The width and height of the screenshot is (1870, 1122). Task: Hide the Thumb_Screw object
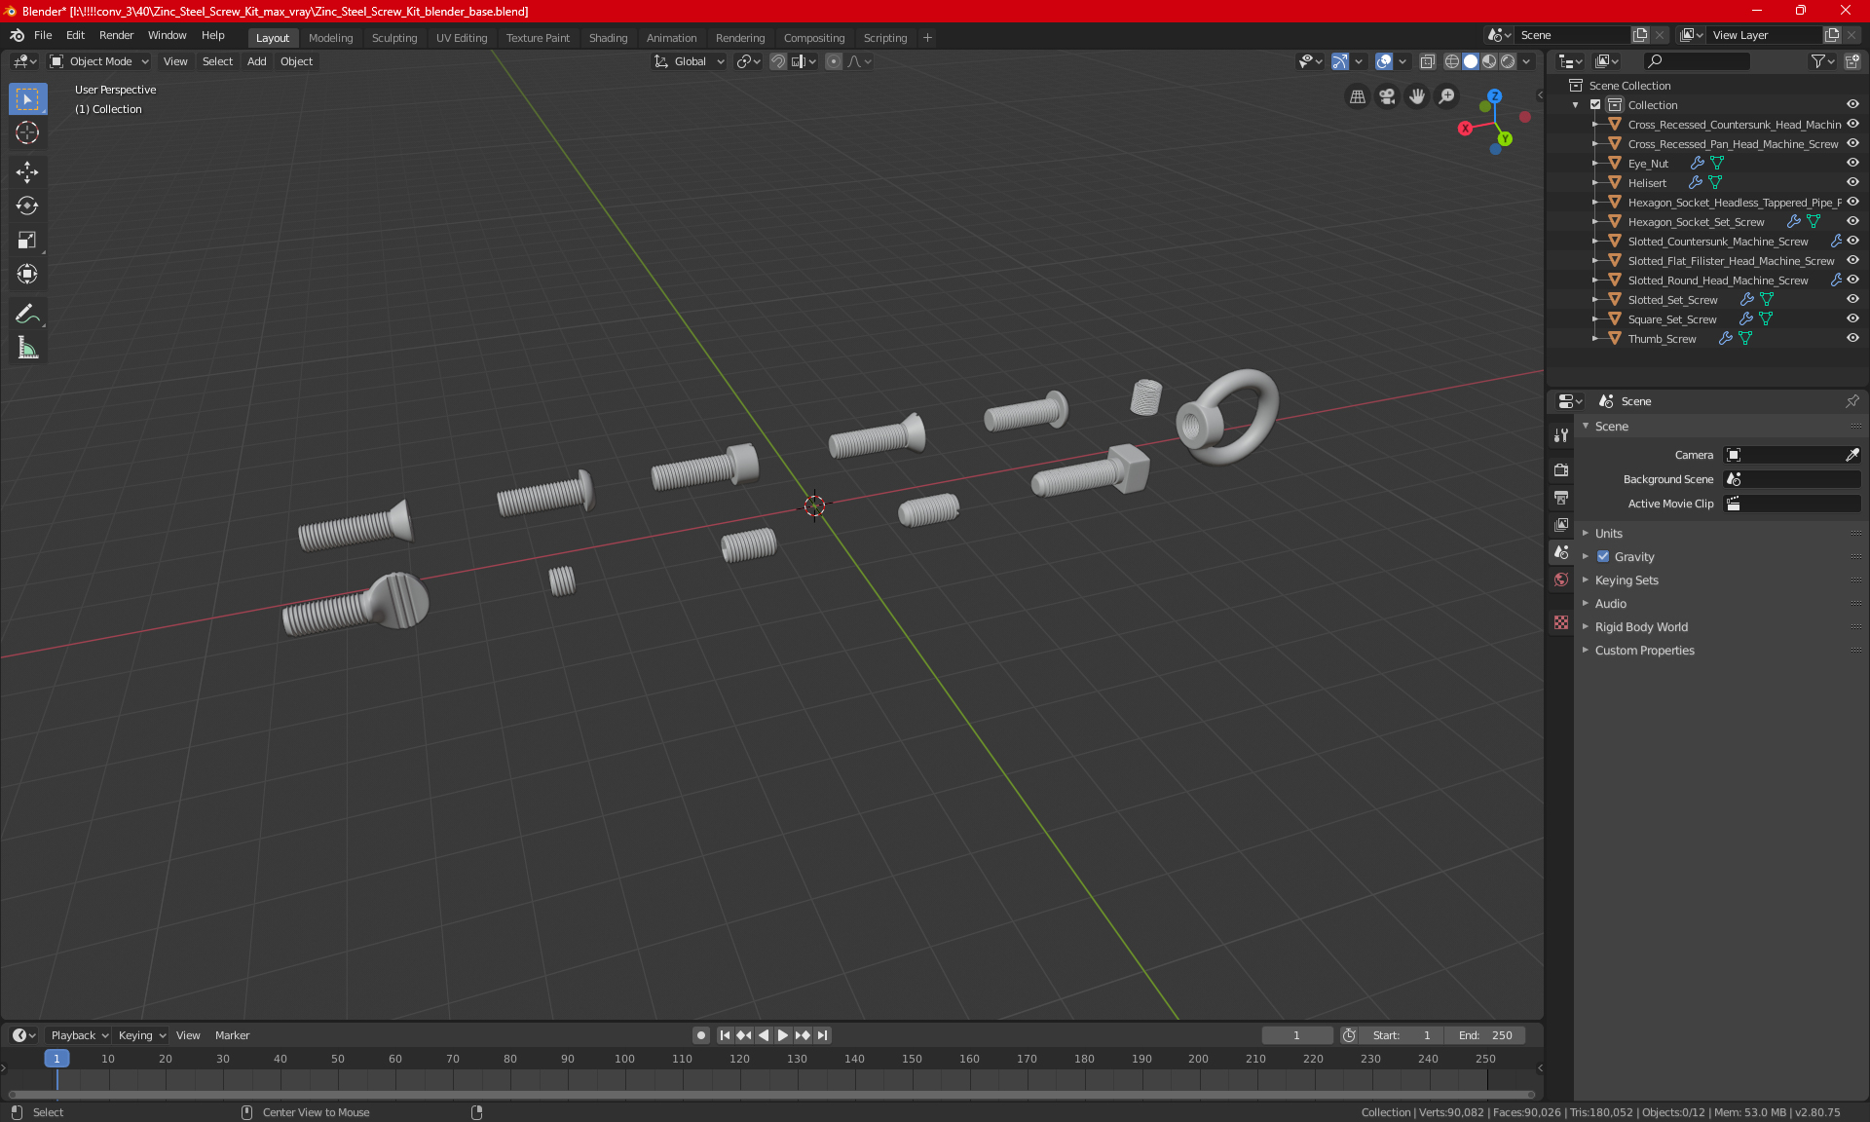point(1852,338)
